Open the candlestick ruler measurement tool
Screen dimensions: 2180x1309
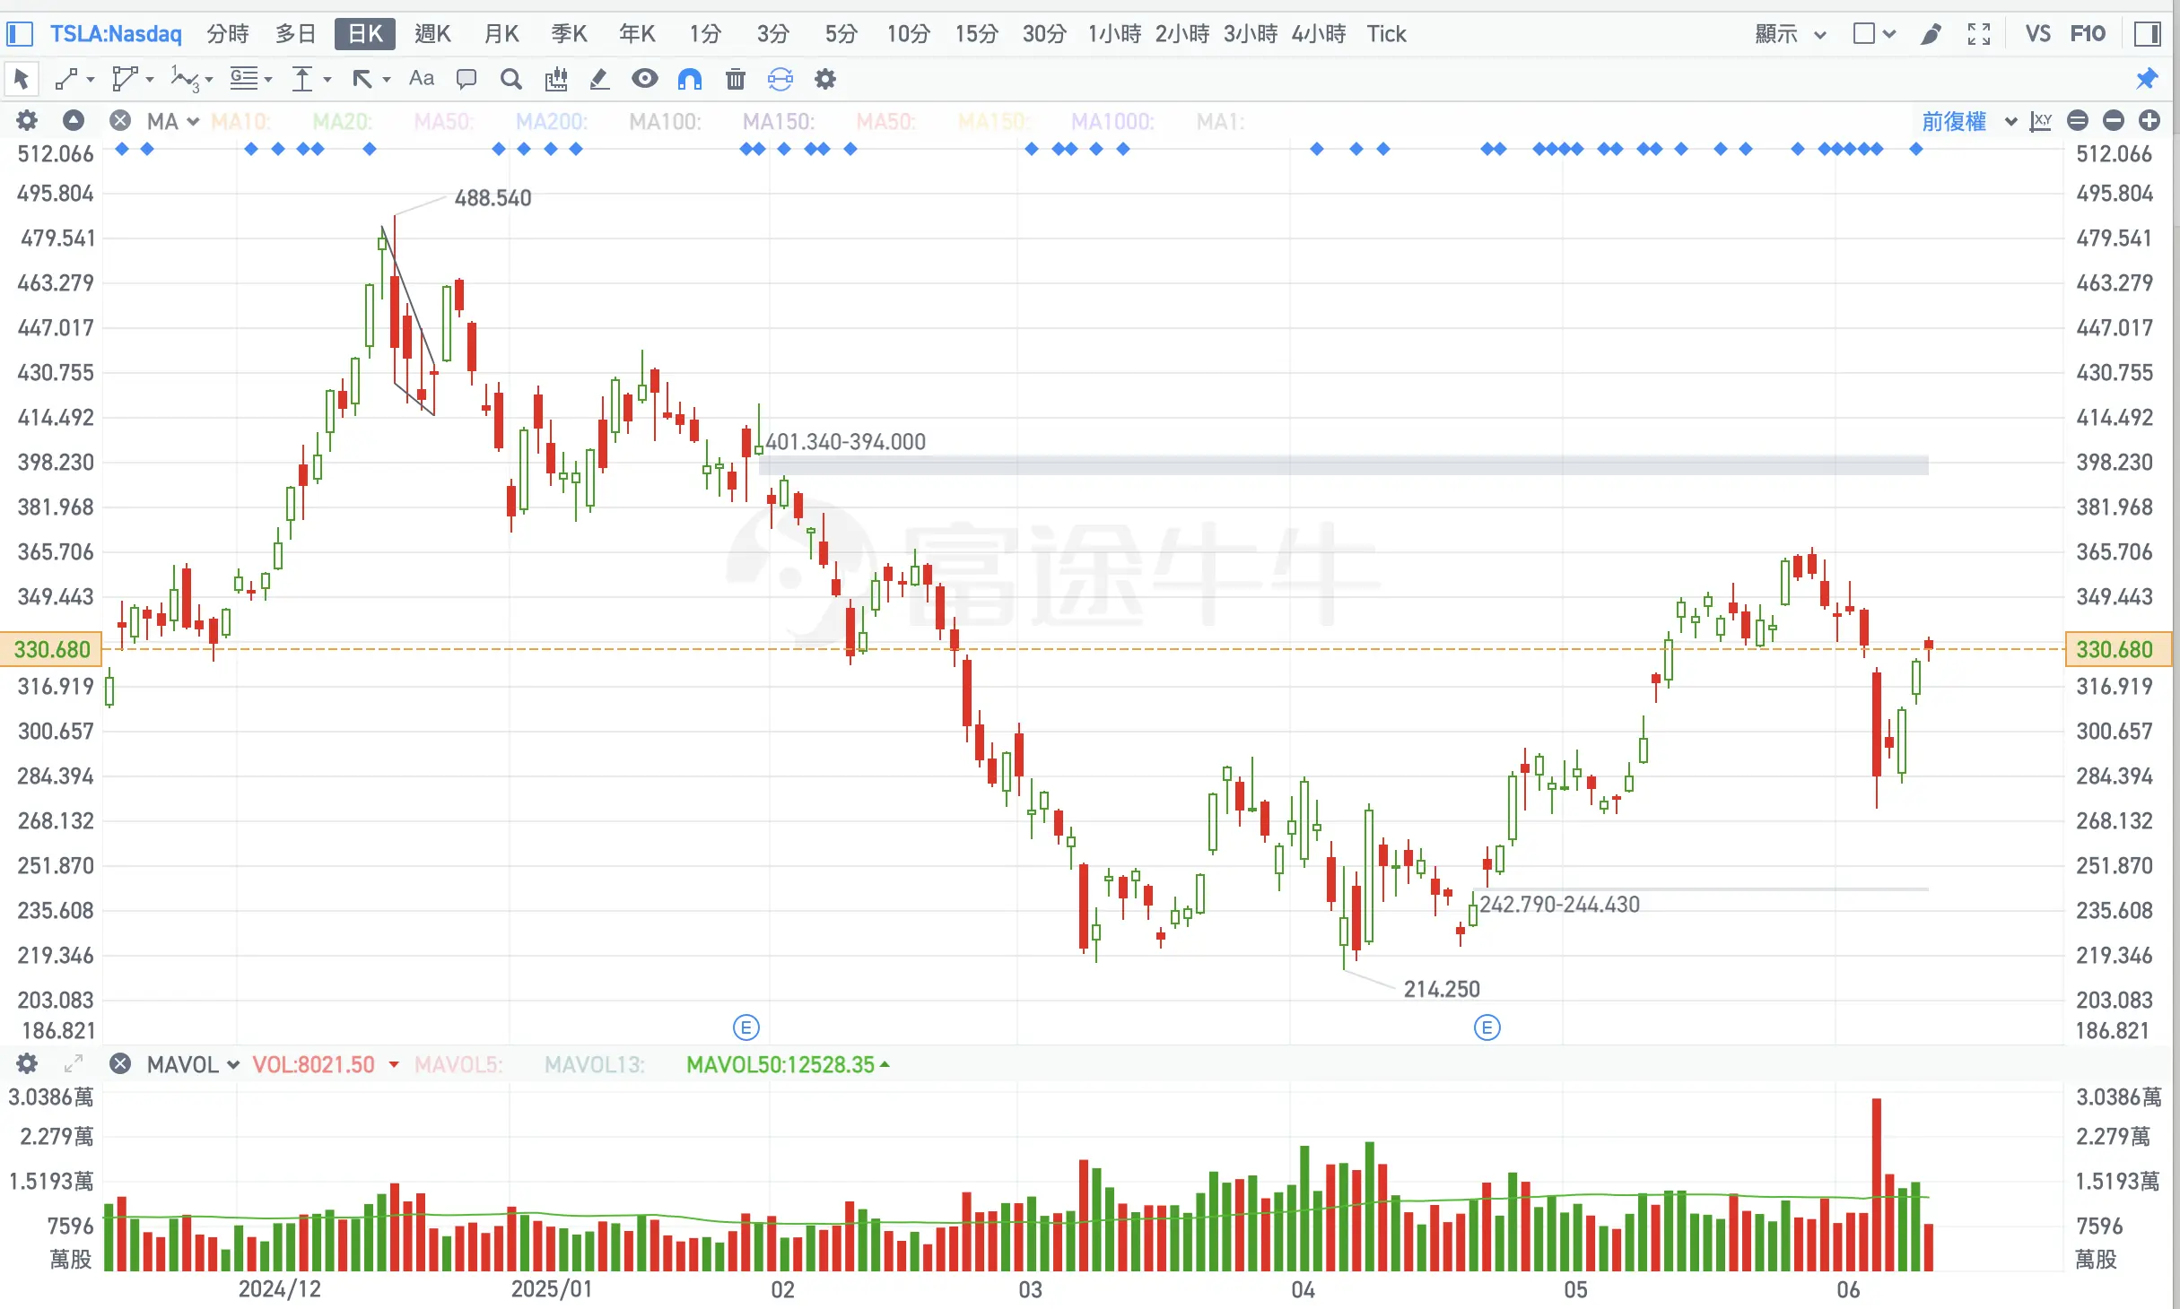(556, 79)
